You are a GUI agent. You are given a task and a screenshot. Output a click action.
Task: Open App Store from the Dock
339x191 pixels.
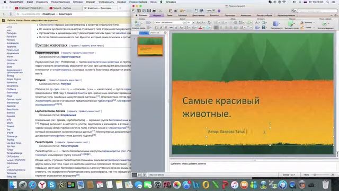pyautogui.click(x=186, y=185)
